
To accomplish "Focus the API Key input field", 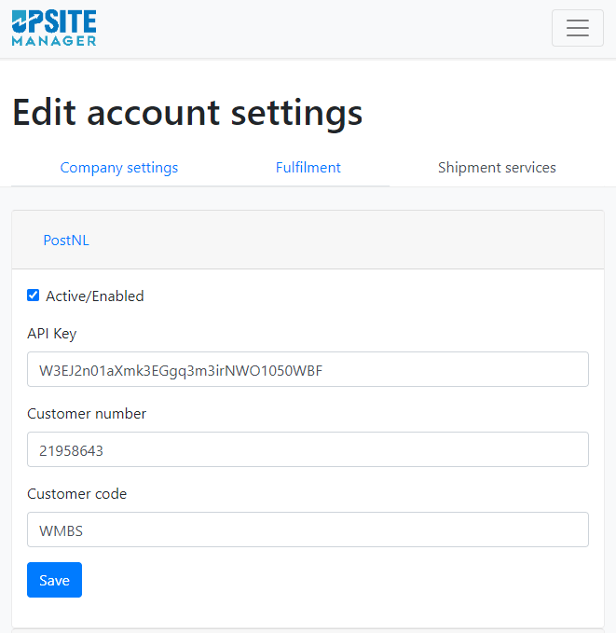I will [x=308, y=369].
